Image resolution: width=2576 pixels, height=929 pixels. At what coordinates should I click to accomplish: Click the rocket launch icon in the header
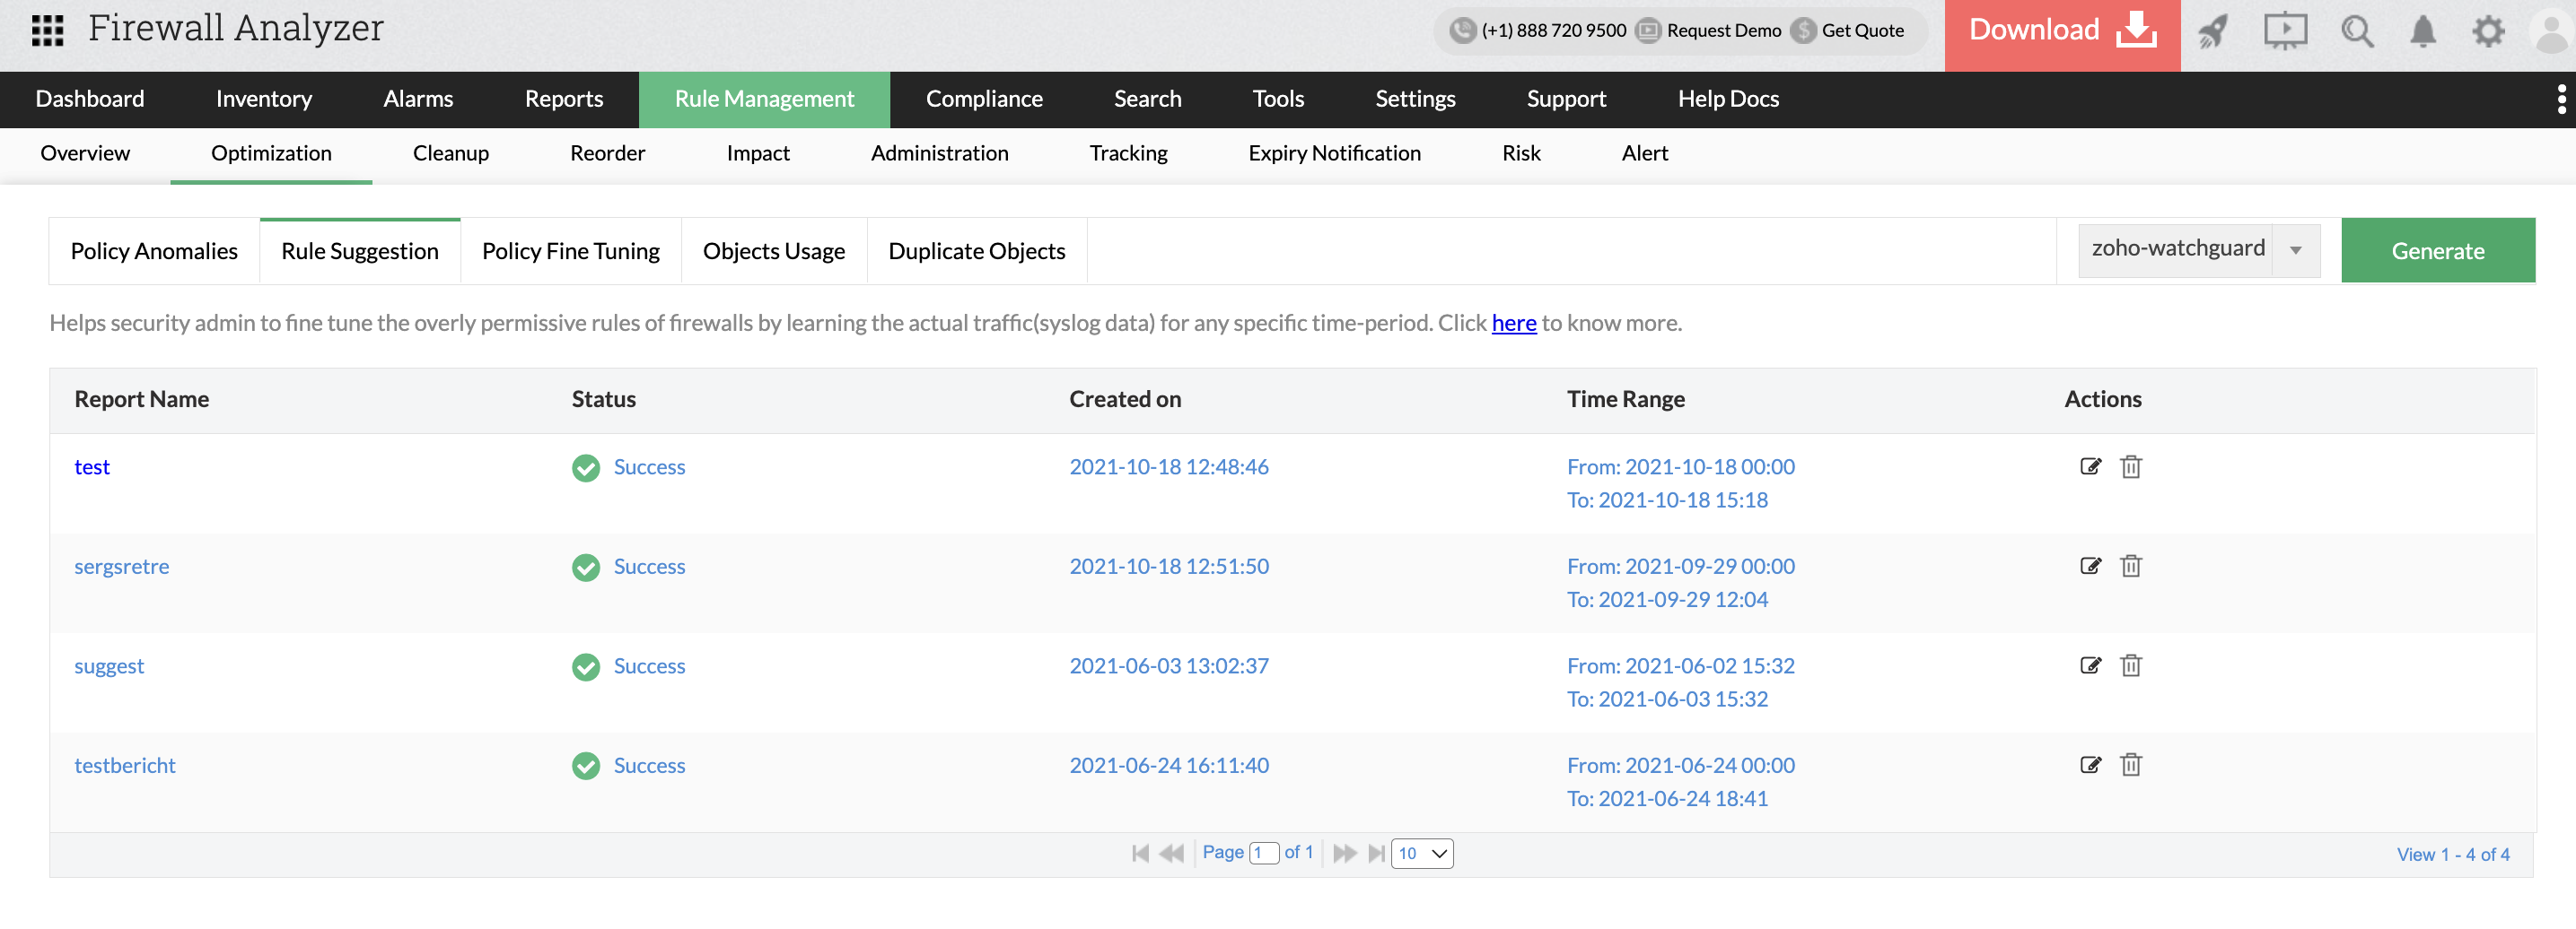(2213, 31)
